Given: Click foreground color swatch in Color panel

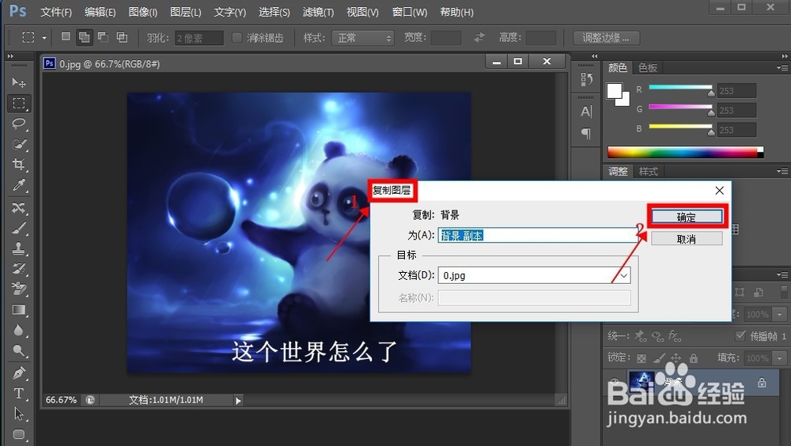Looking at the screenshot, I should 615,91.
